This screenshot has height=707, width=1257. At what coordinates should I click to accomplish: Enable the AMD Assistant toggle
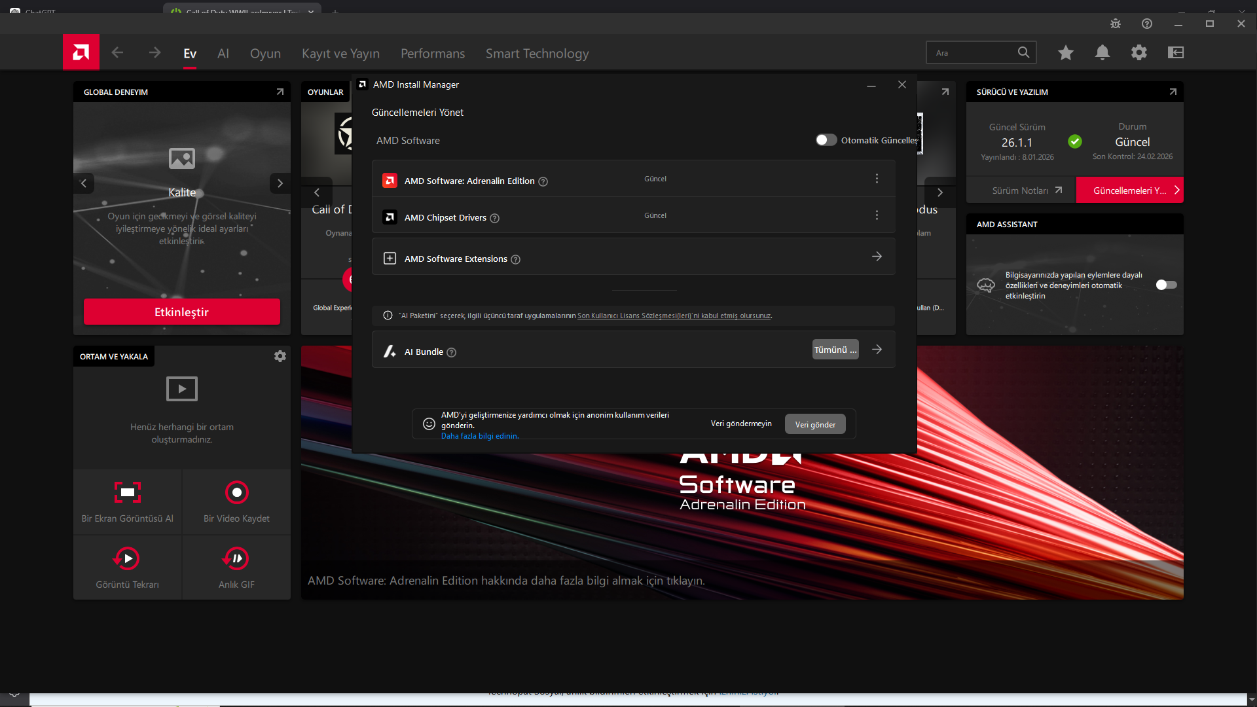pyautogui.click(x=1165, y=285)
